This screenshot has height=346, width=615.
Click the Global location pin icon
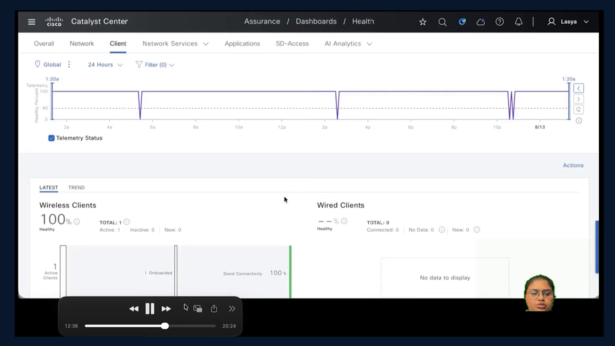pyautogui.click(x=37, y=64)
